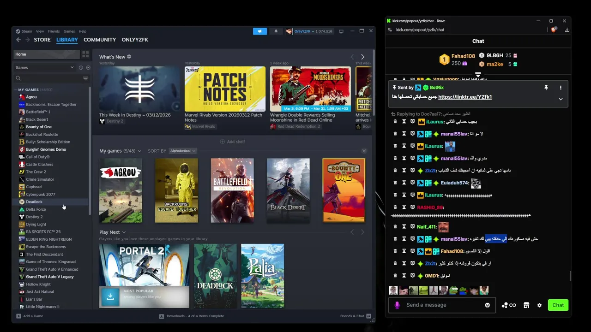Switch to the COMMUNITY tab

(100, 40)
